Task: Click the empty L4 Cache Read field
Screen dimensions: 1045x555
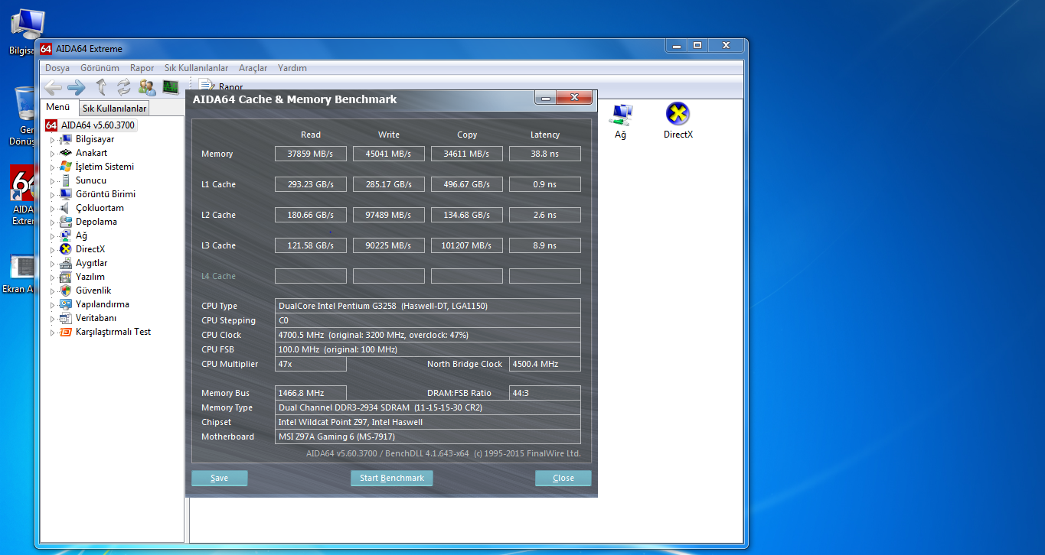Action: 311,276
